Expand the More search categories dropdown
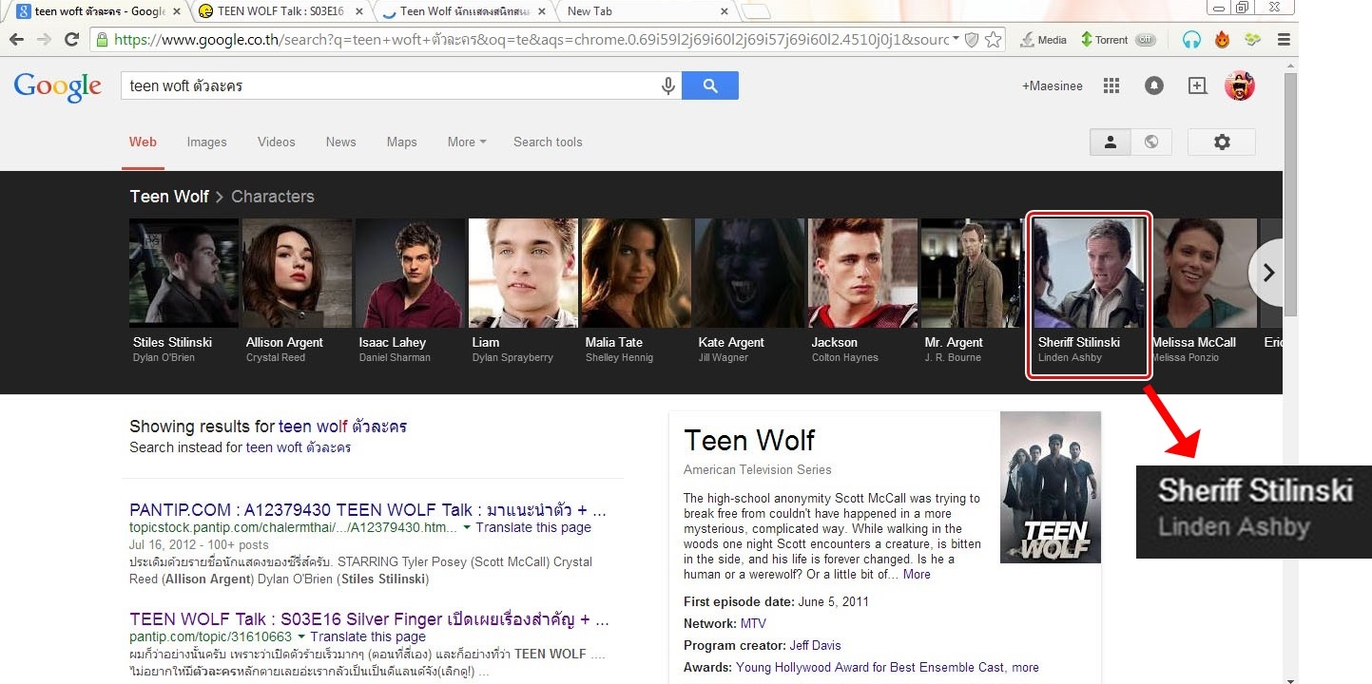This screenshot has height=684, width=1372. 467,142
